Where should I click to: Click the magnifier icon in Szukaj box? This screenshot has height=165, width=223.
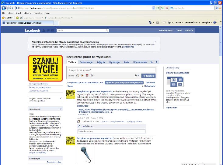coord(107,30)
